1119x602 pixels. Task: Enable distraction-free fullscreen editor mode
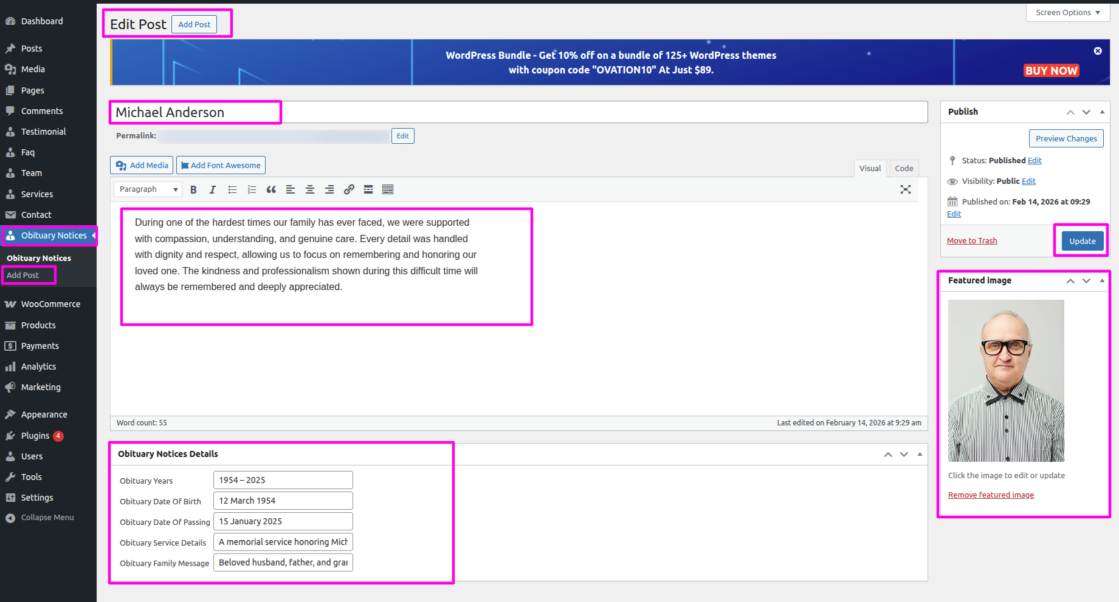(905, 189)
